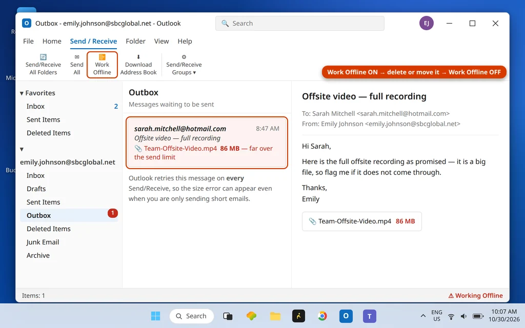Click the Items: 1 status text
Image resolution: width=525 pixels, height=328 pixels.
(33, 296)
